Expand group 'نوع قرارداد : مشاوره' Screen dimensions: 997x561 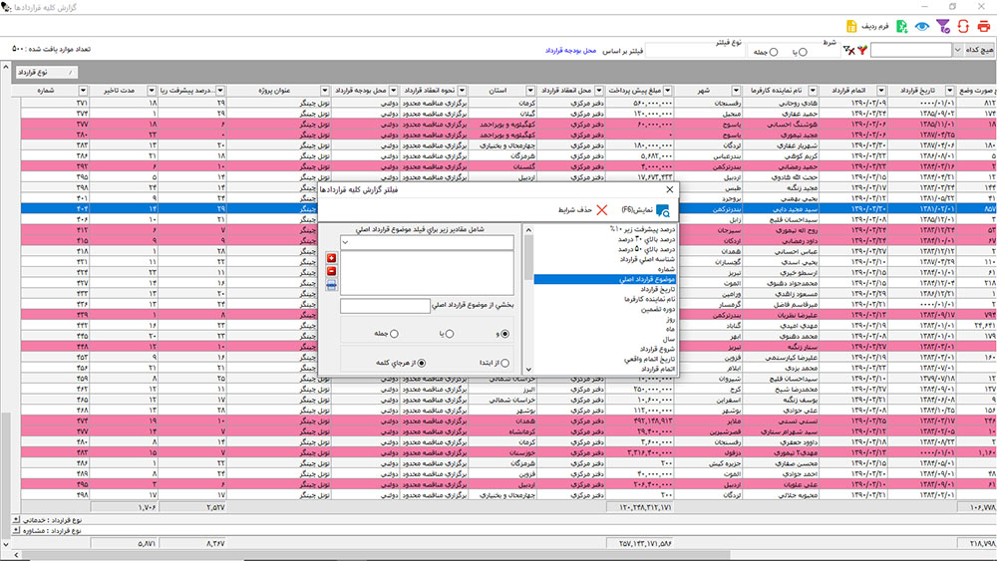pos(16,530)
